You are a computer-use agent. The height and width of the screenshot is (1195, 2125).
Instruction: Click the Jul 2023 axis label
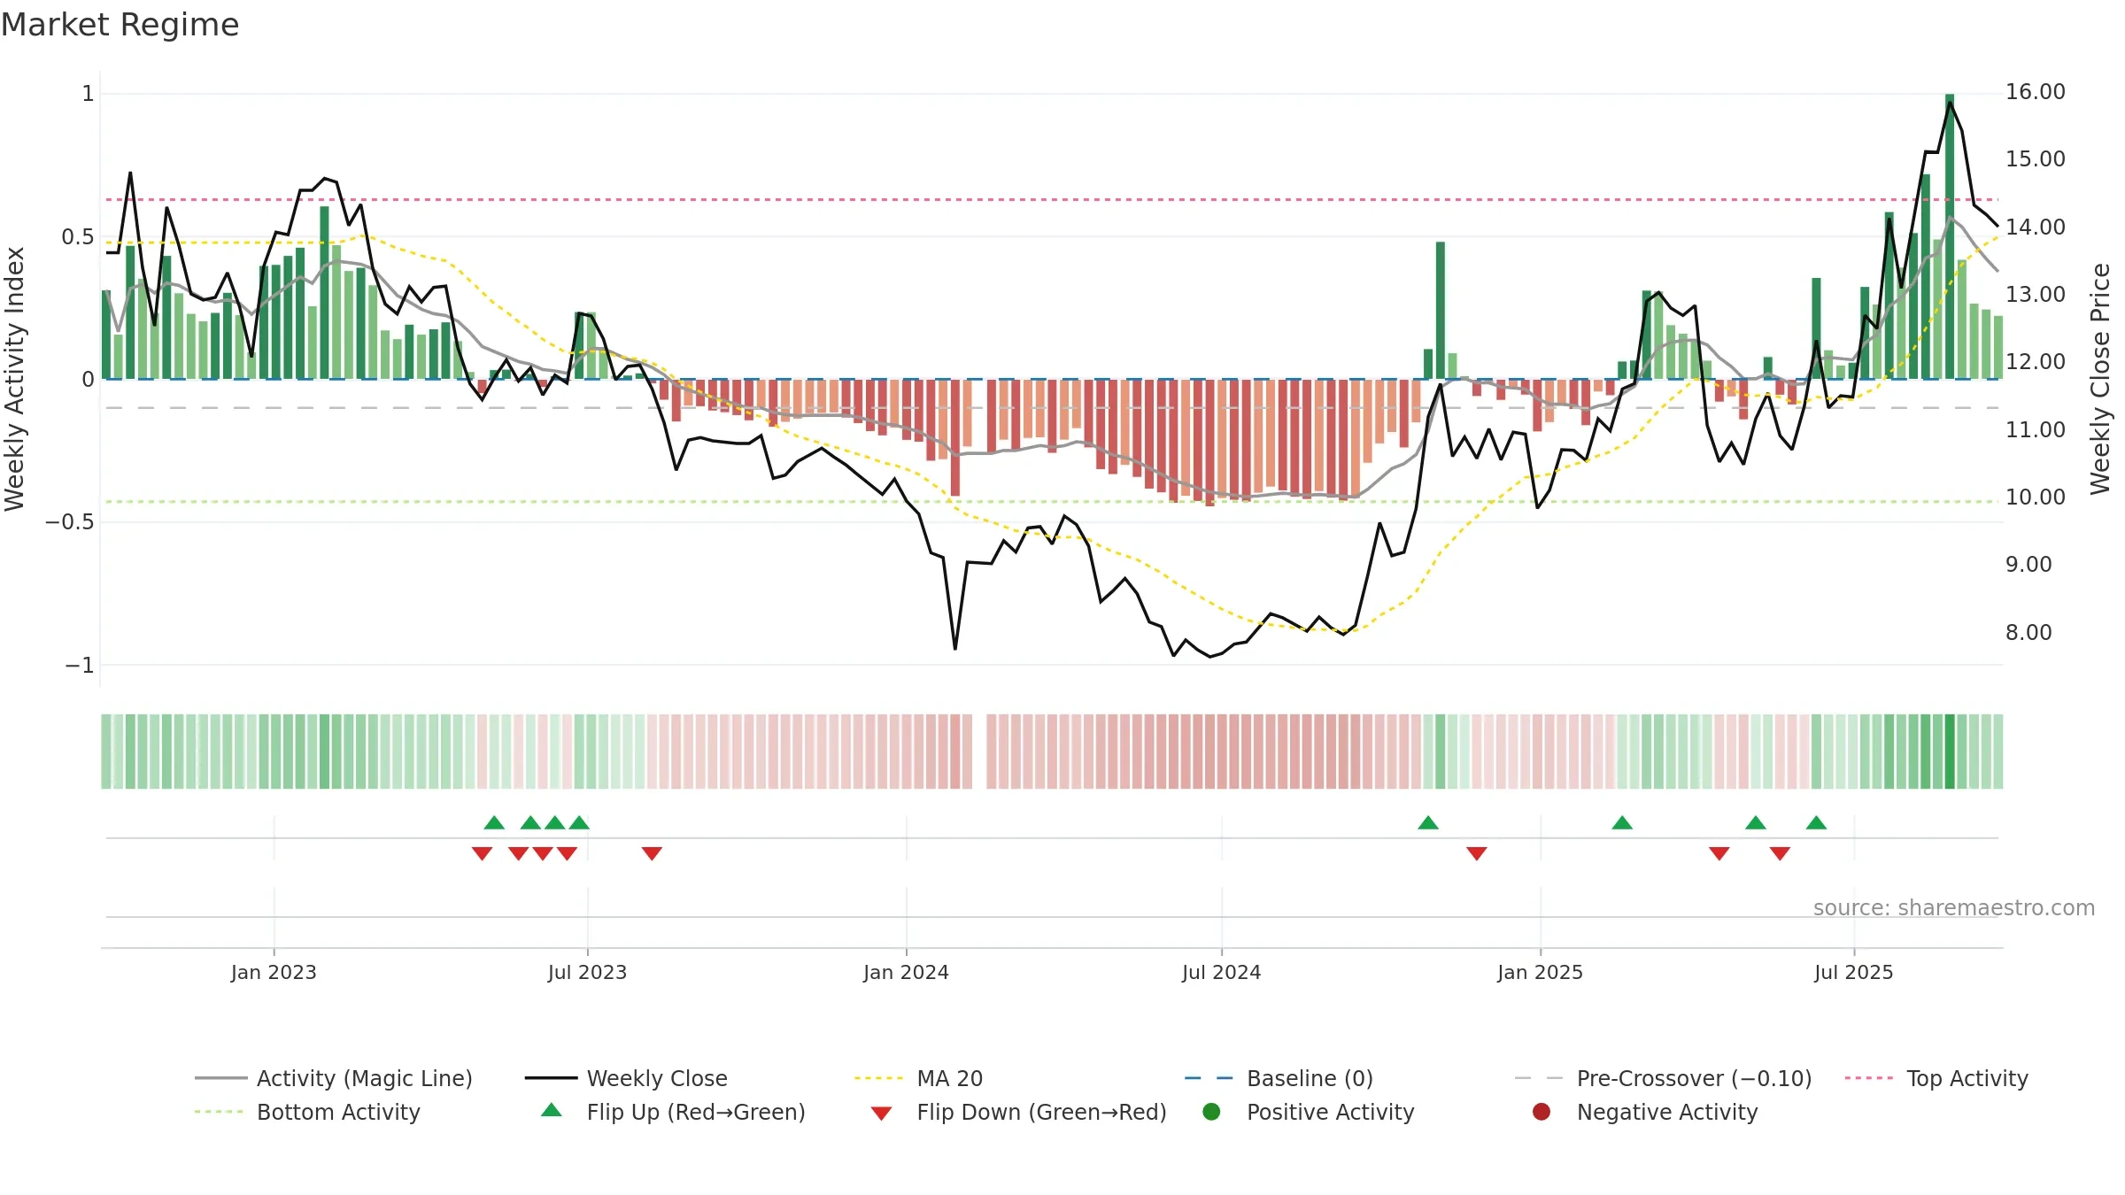click(587, 972)
